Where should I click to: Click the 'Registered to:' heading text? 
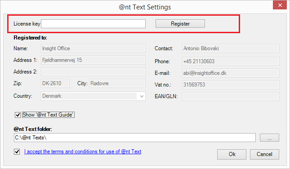coord(30,38)
